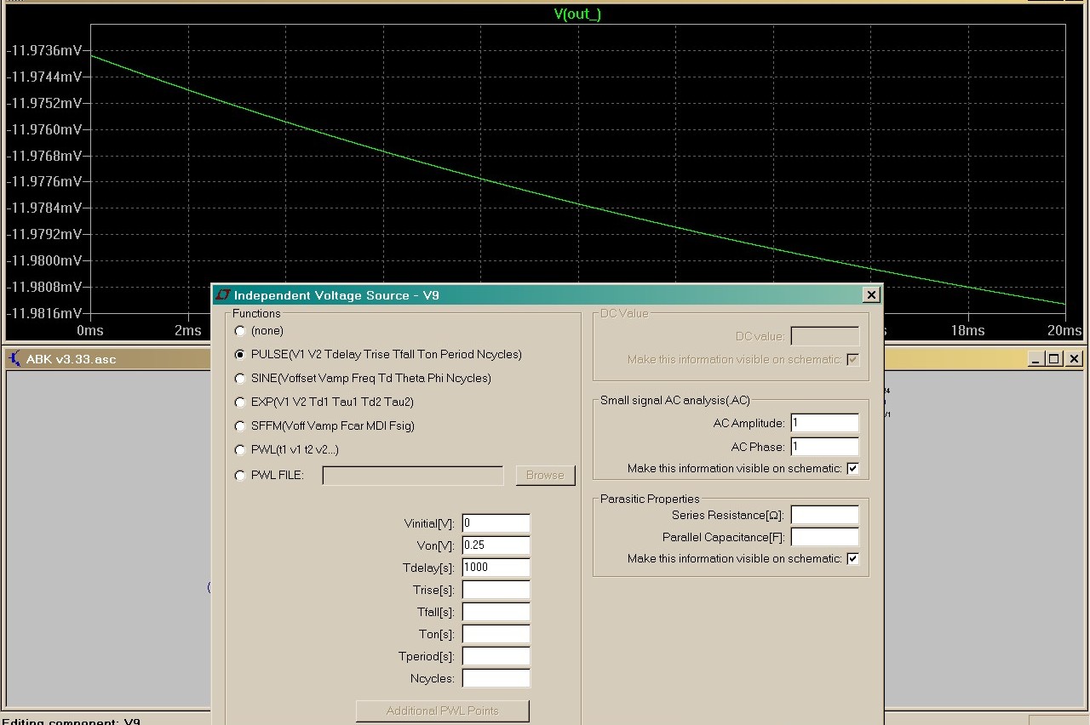
Task: Click the Independent Voltage Source - V9 title bar
Action: (x=547, y=295)
